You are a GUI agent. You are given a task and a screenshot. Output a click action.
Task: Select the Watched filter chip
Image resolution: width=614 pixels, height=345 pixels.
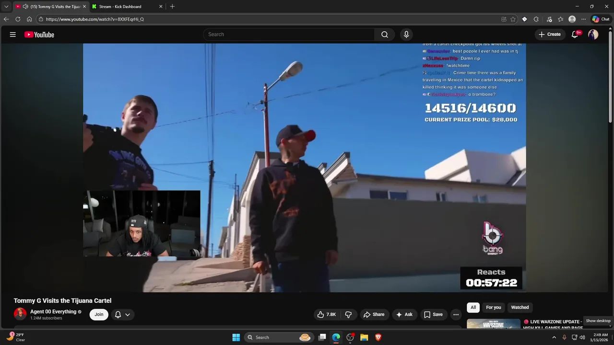coord(520,307)
